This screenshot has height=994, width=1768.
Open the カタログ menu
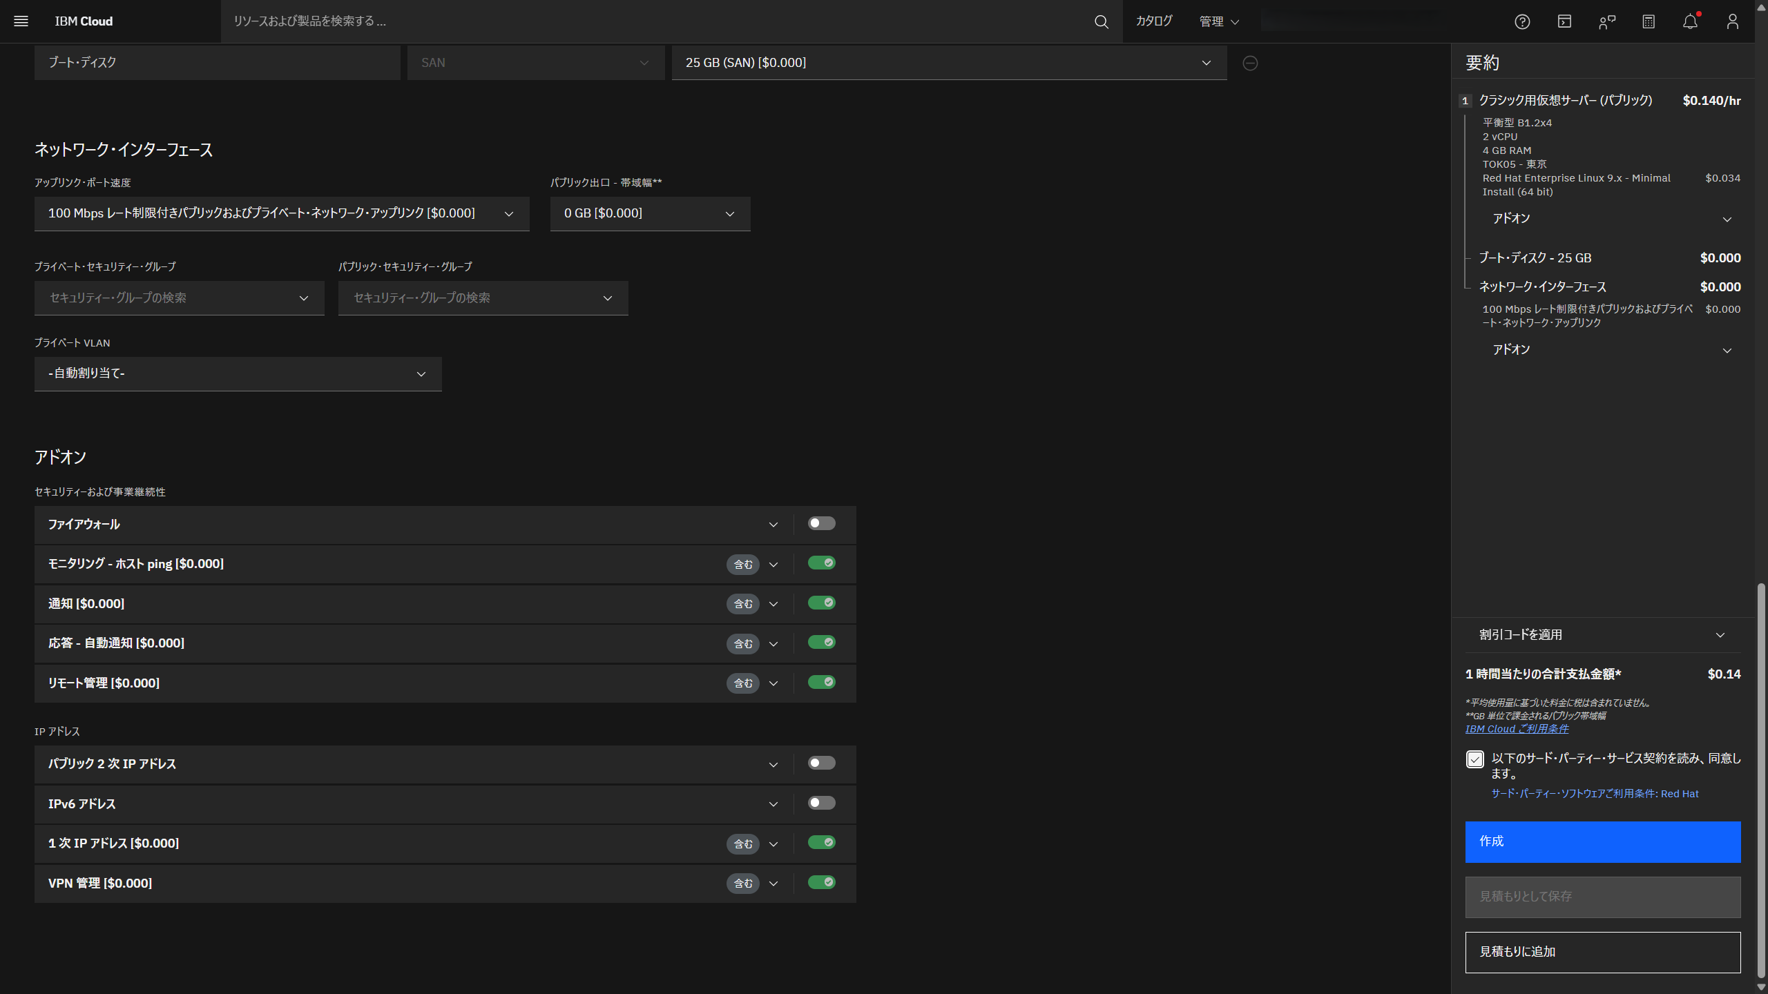point(1153,21)
